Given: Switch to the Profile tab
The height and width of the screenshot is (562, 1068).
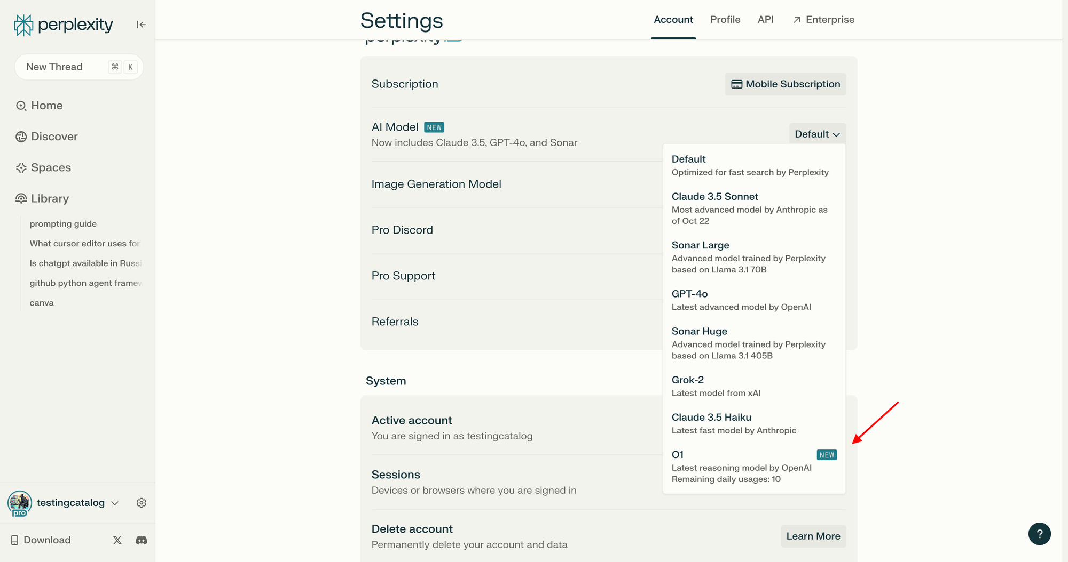Looking at the screenshot, I should [725, 20].
